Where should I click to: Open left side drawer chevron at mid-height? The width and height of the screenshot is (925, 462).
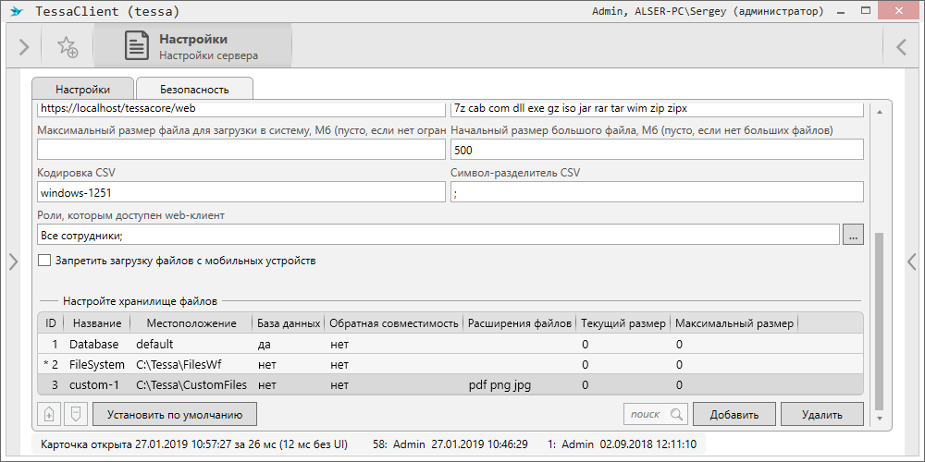[x=13, y=261]
